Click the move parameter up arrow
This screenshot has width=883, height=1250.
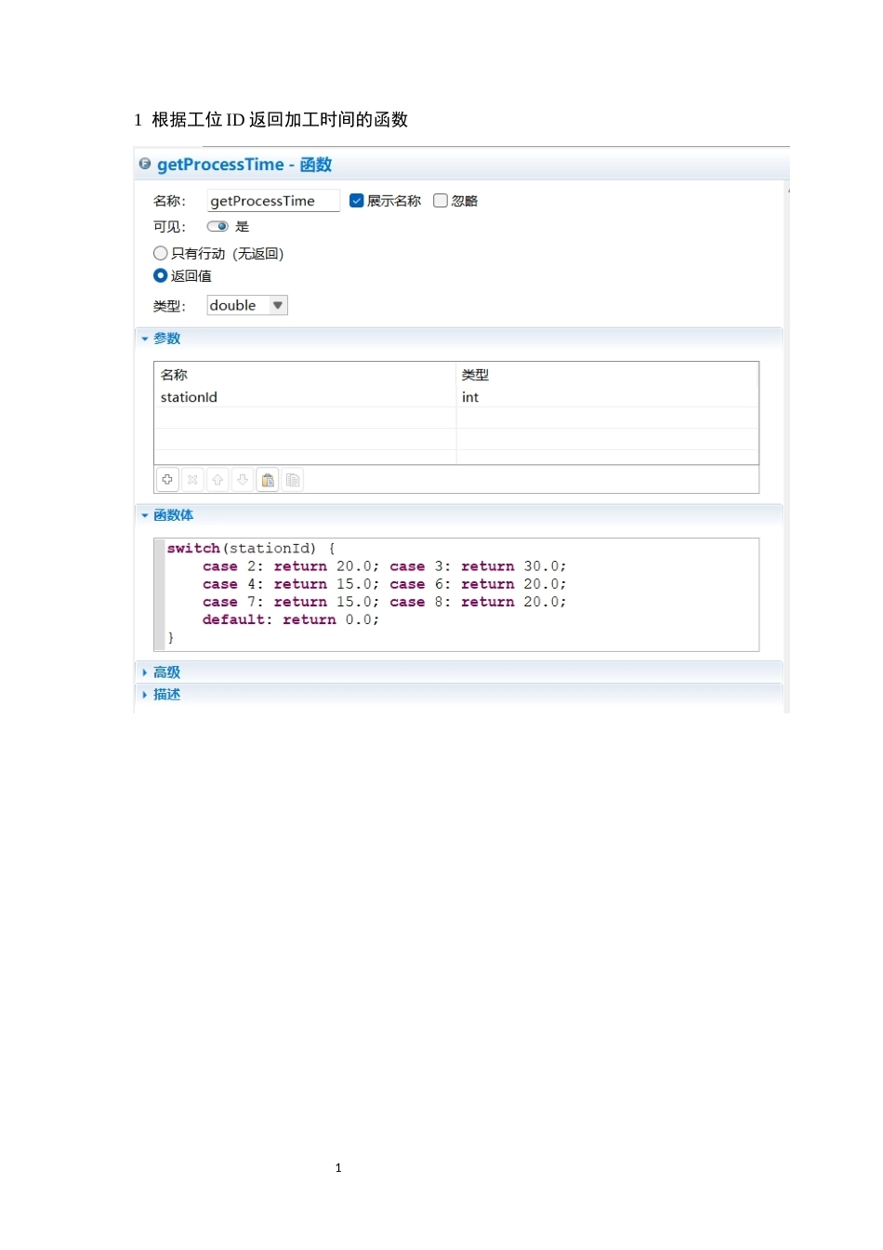[x=217, y=480]
